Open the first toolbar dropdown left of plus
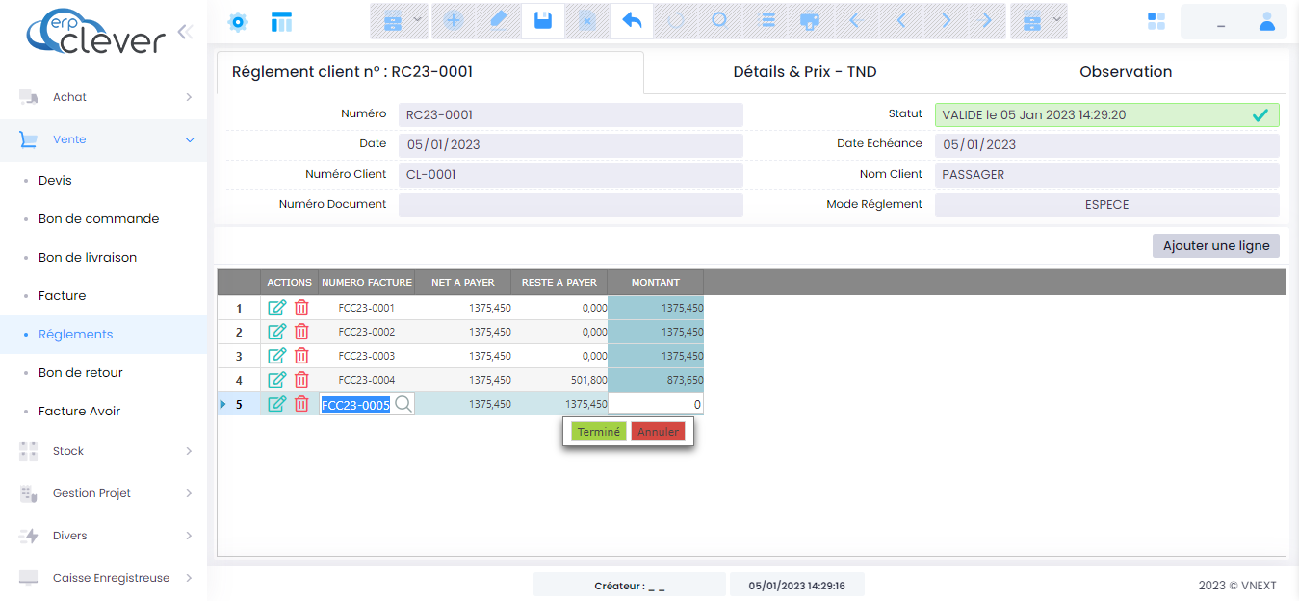The width and height of the screenshot is (1299, 601). [x=400, y=20]
